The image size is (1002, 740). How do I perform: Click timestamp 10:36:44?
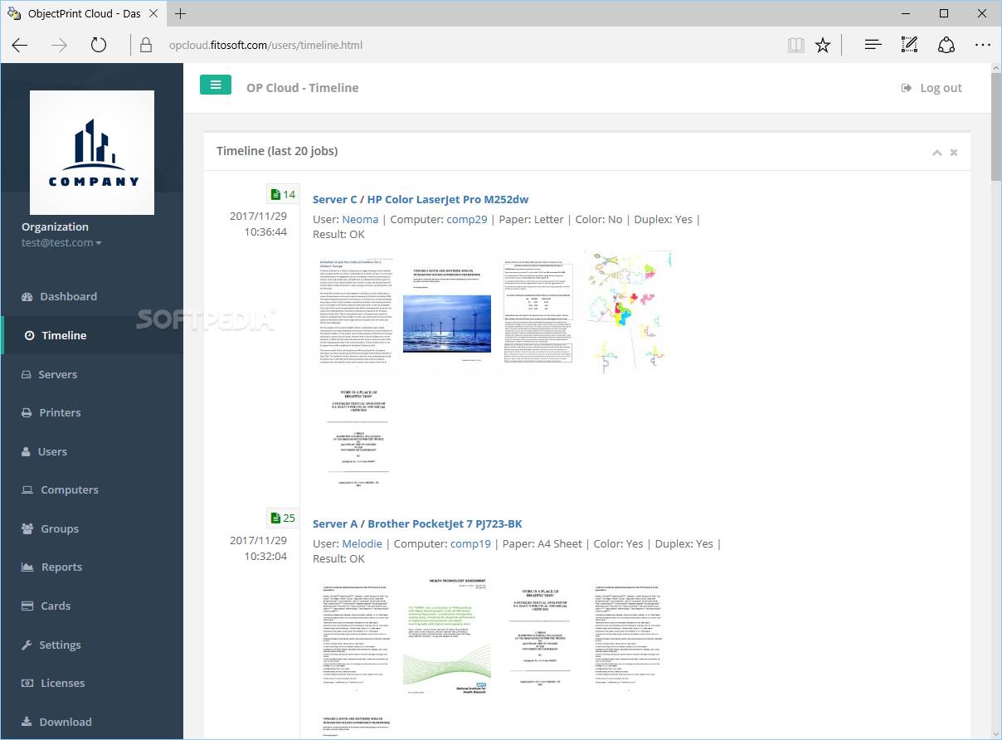click(265, 232)
